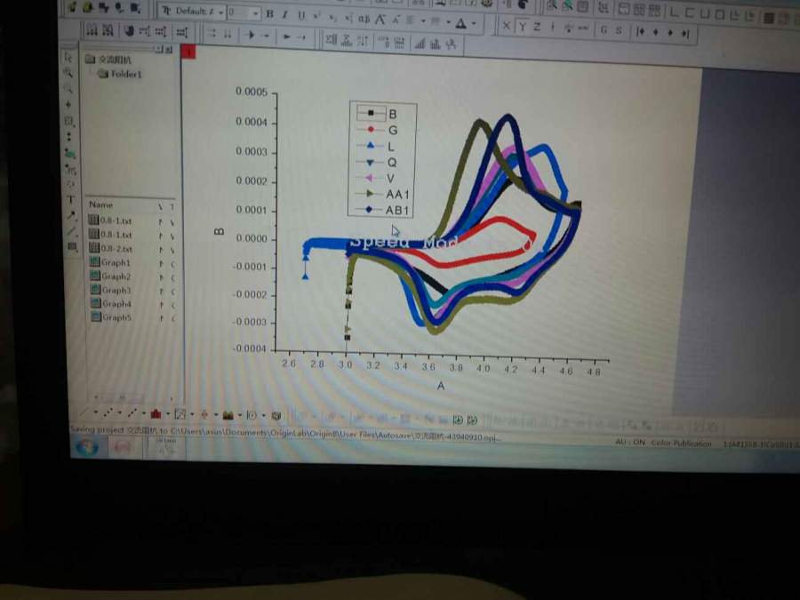This screenshot has width=800, height=600.
Task: Select Folder1 in the project tree
Action: (120, 74)
